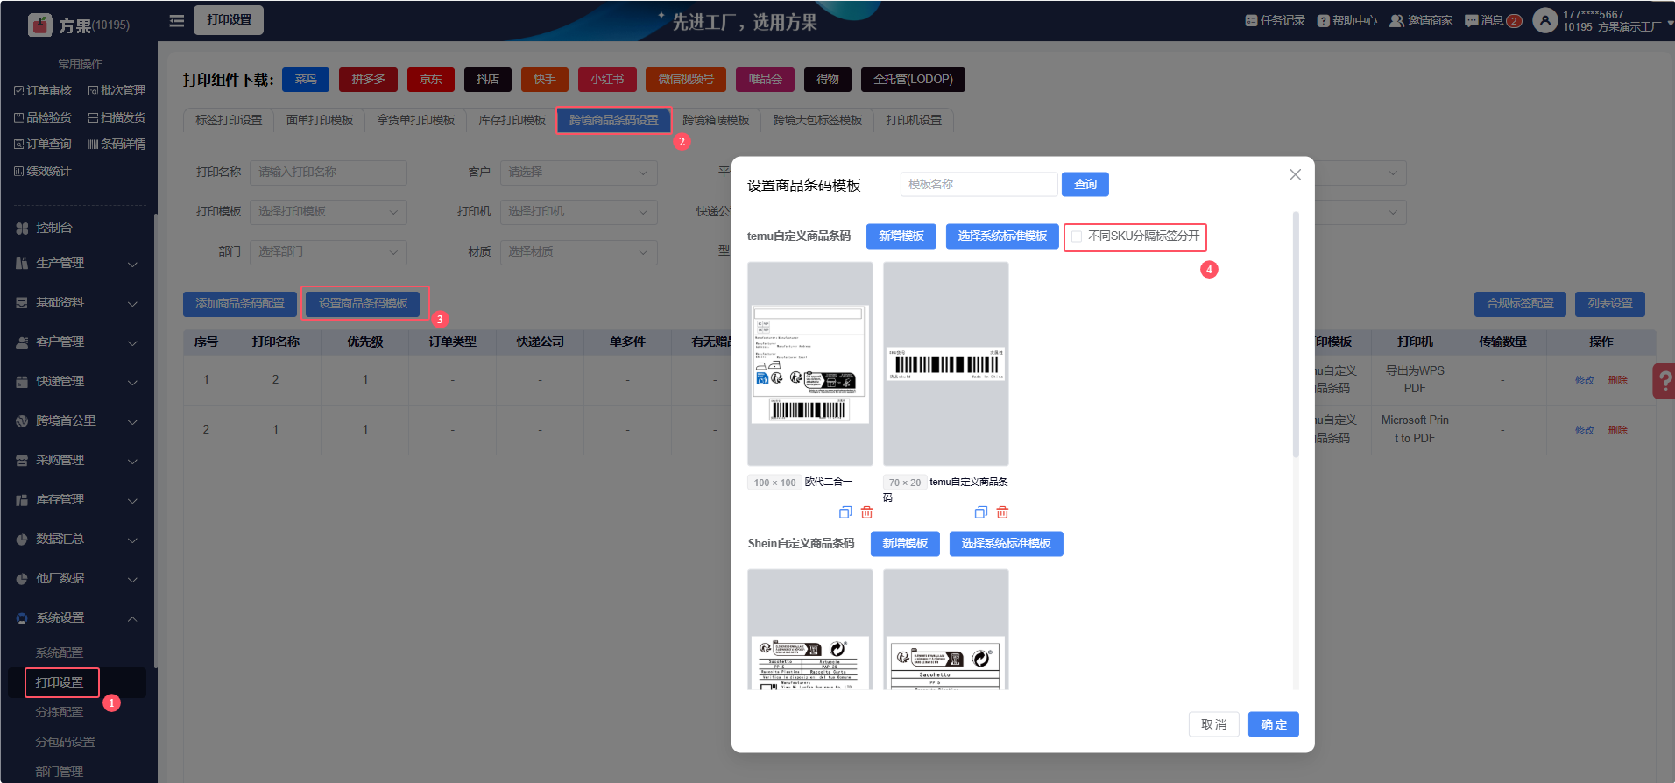The width and height of the screenshot is (1675, 783).
Task: Open 扫描发货 shortcut in sidebar
Action: pos(117,117)
